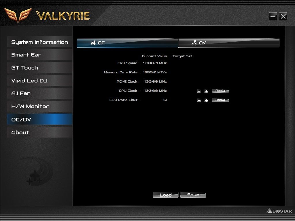Switch to the OV tab

tap(229, 43)
